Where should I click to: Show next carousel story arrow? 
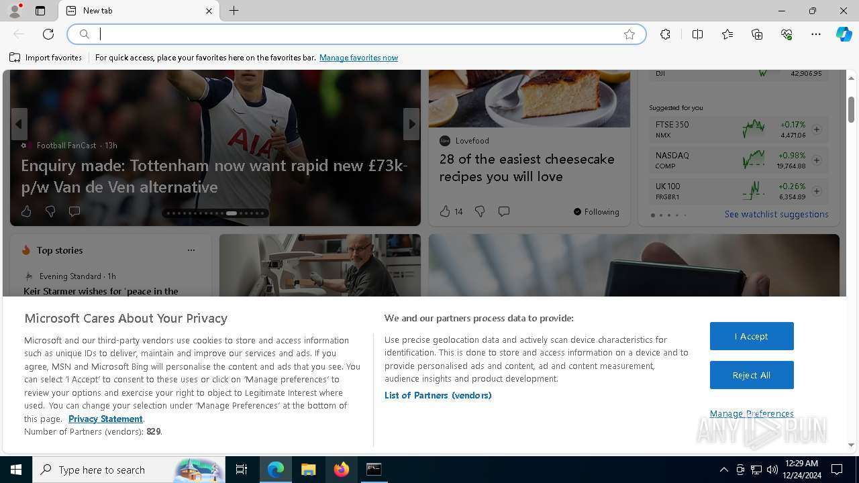411,124
